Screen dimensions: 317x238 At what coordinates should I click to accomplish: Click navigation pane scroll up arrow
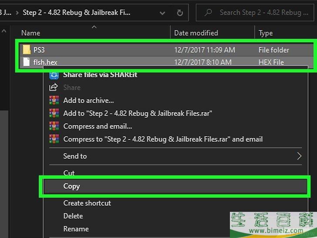click(x=4, y=31)
